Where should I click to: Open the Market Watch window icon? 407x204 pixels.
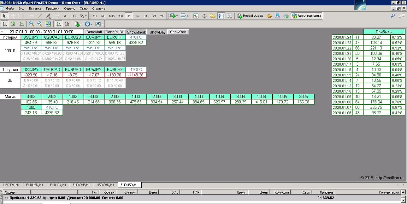[x=196, y=16]
